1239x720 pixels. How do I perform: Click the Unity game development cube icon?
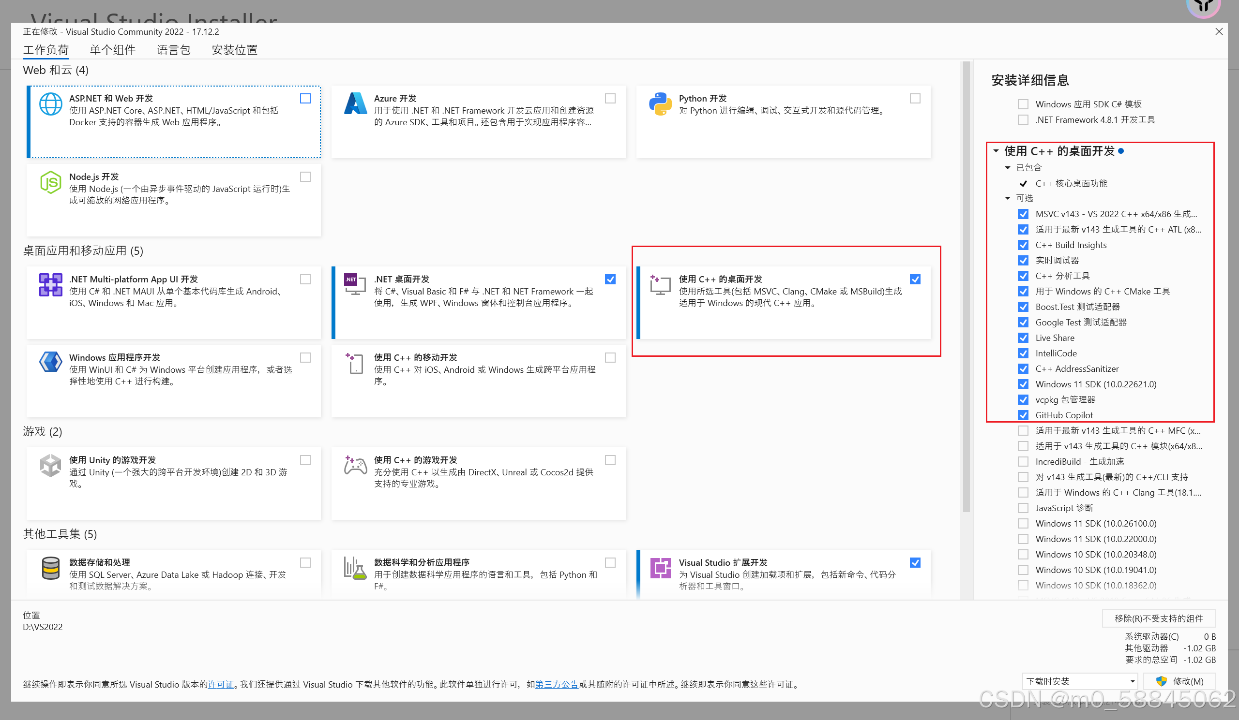point(51,466)
